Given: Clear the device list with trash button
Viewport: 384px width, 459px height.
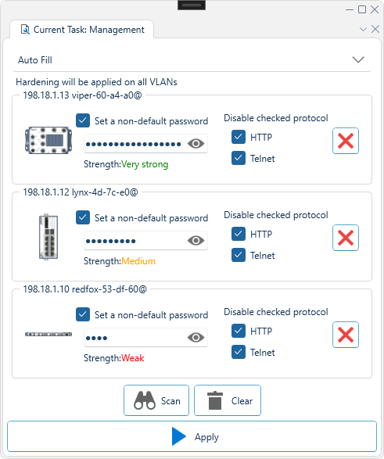Looking at the screenshot, I should click(x=228, y=400).
